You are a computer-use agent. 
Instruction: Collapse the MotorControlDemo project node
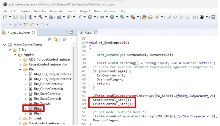point(5,45)
